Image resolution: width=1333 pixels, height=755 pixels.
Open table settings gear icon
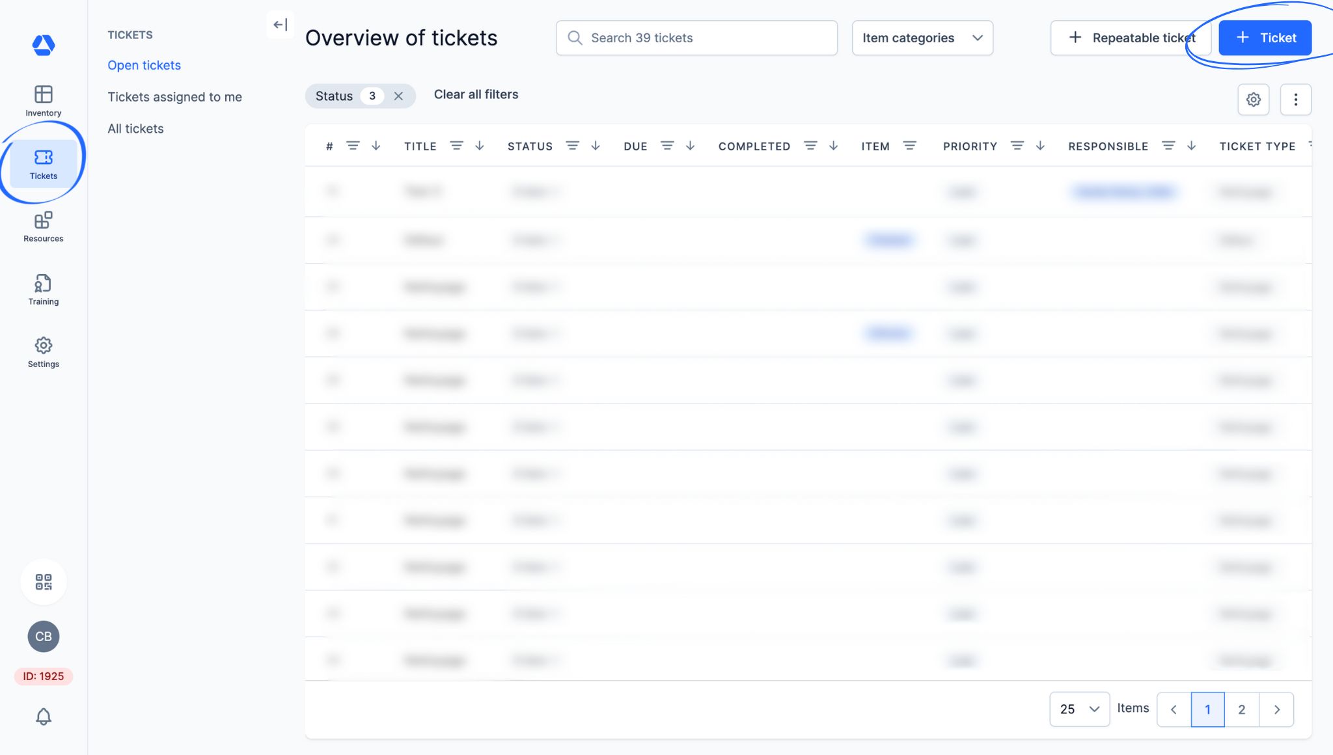(x=1253, y=100)
